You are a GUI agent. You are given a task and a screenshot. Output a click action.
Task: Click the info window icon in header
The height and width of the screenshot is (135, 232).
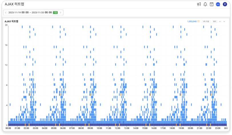coord(212,4)
